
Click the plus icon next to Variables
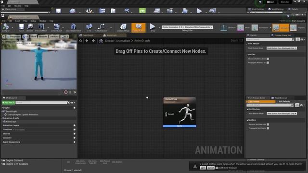[x=75, y=138]
